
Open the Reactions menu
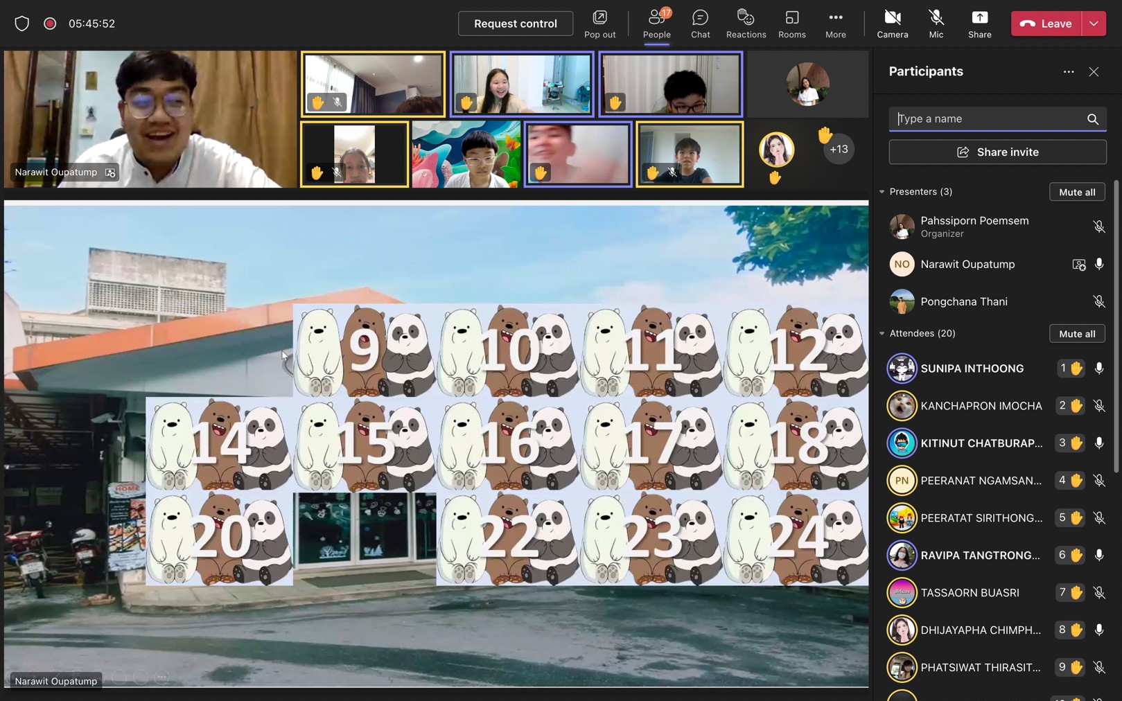point(746,24)
